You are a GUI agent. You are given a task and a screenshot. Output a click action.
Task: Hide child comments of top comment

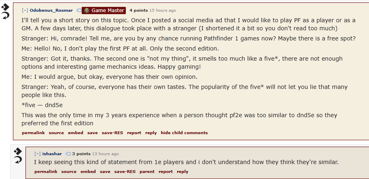(x=184, y=133)
